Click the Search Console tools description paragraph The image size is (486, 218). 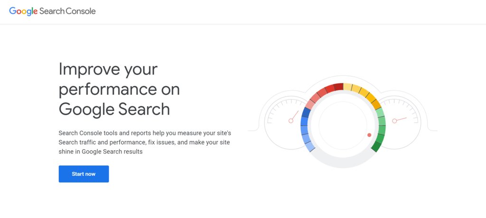pos(145,143)
